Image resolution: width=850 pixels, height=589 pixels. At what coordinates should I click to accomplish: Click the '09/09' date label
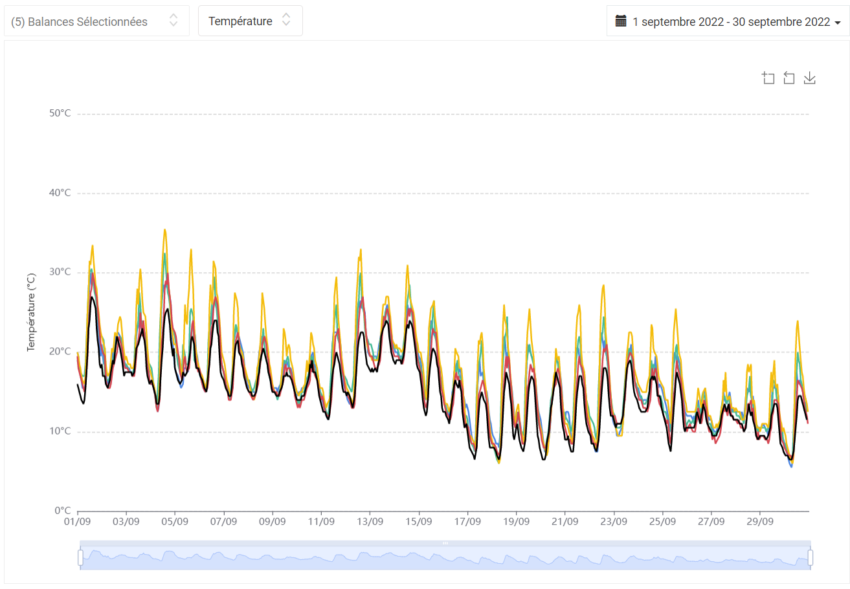(x=273, y=521)
